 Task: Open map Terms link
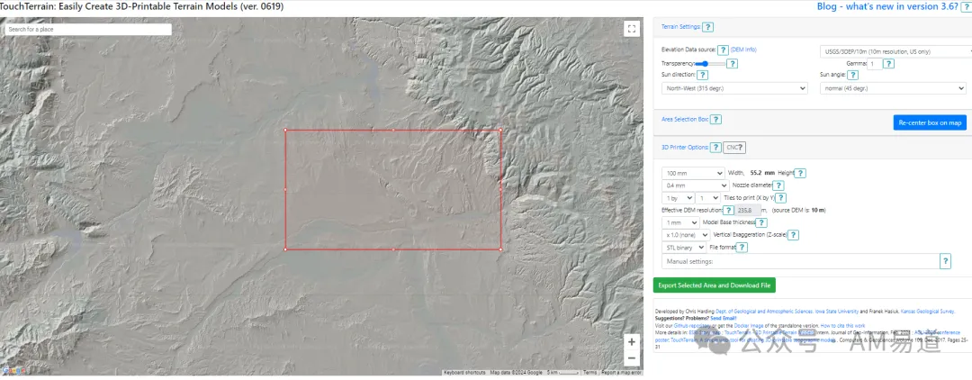tap(589, 373)
